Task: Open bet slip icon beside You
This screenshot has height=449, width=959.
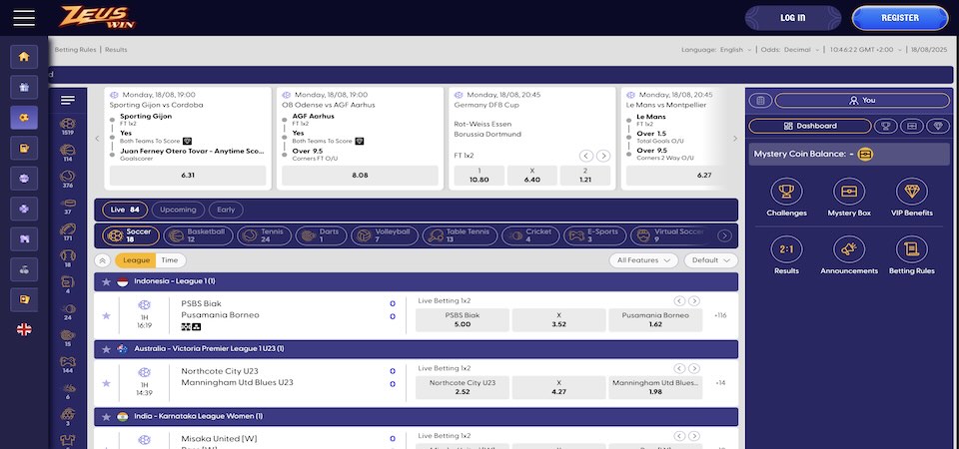Action: pyautogui.click(x=760, y=100)
